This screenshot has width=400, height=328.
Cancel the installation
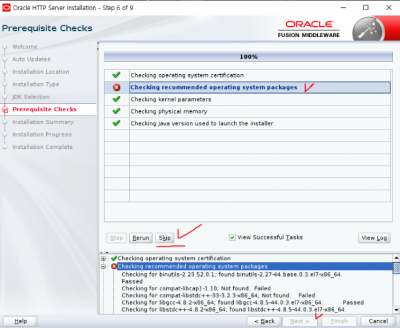pos(378,321)
